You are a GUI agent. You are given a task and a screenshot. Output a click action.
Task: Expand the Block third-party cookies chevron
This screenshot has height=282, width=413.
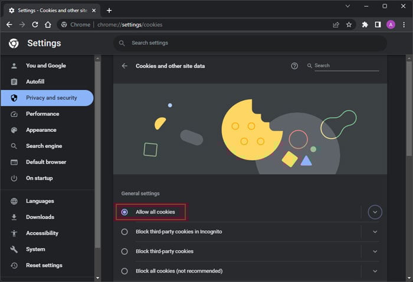[x=375, y=251]
